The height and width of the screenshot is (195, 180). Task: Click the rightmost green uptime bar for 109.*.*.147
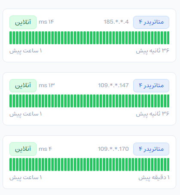click(x=168, y=101)
